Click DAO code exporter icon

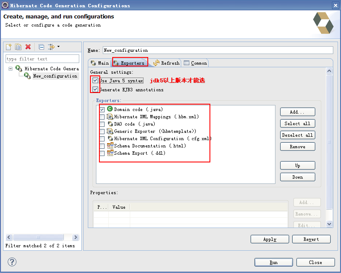(111, 124)
